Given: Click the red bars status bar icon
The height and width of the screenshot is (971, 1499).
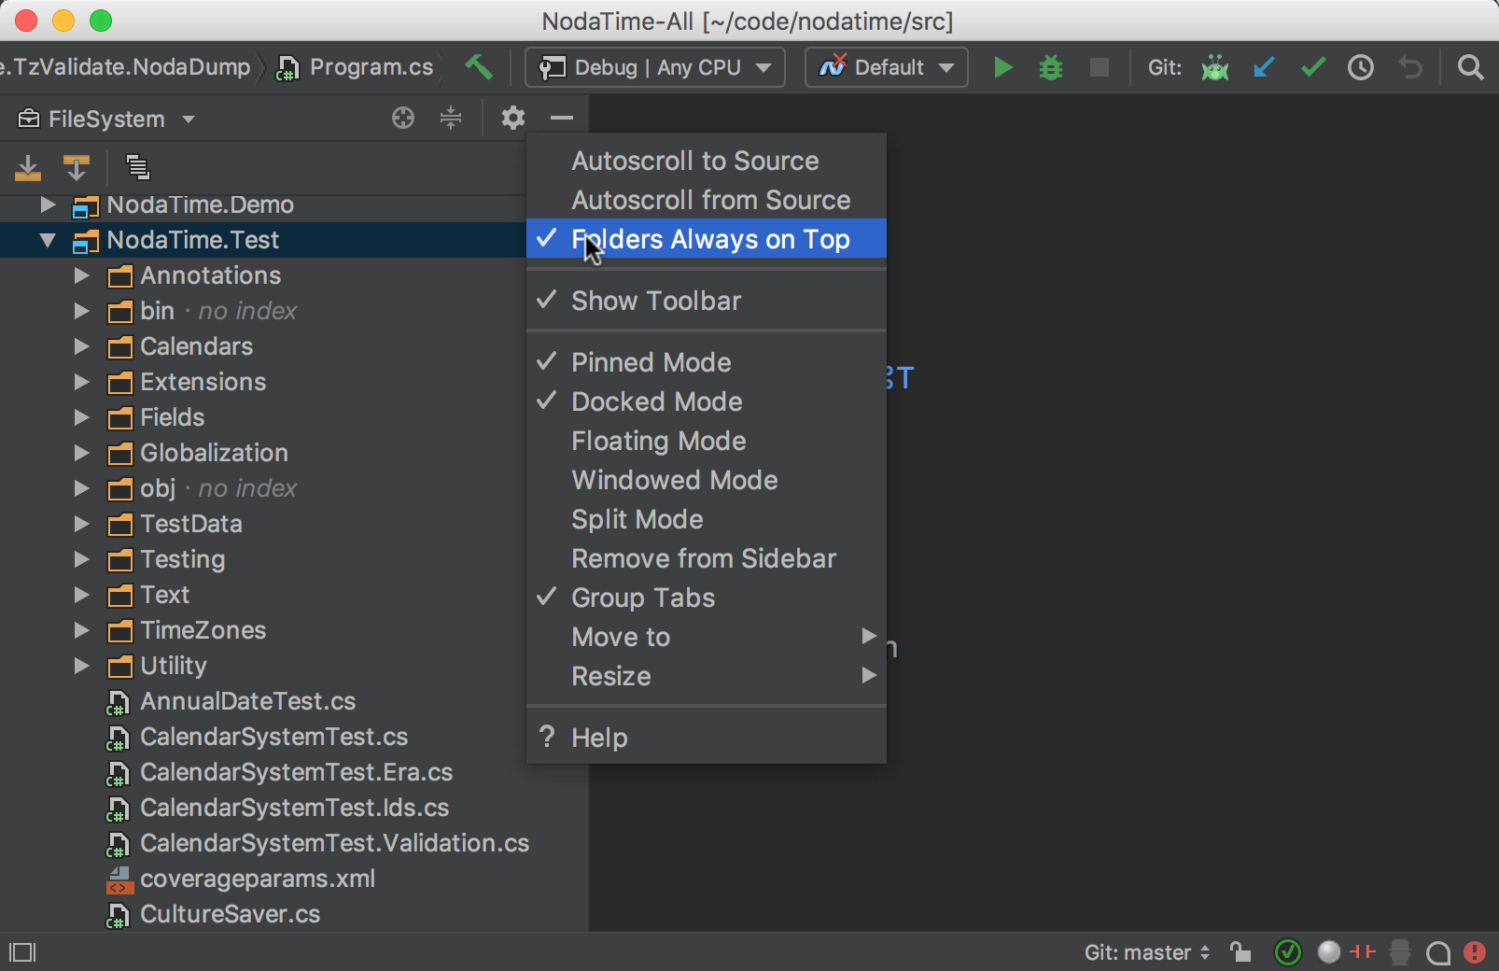Looking at the screenshot, I should [x=1363, y=951].
